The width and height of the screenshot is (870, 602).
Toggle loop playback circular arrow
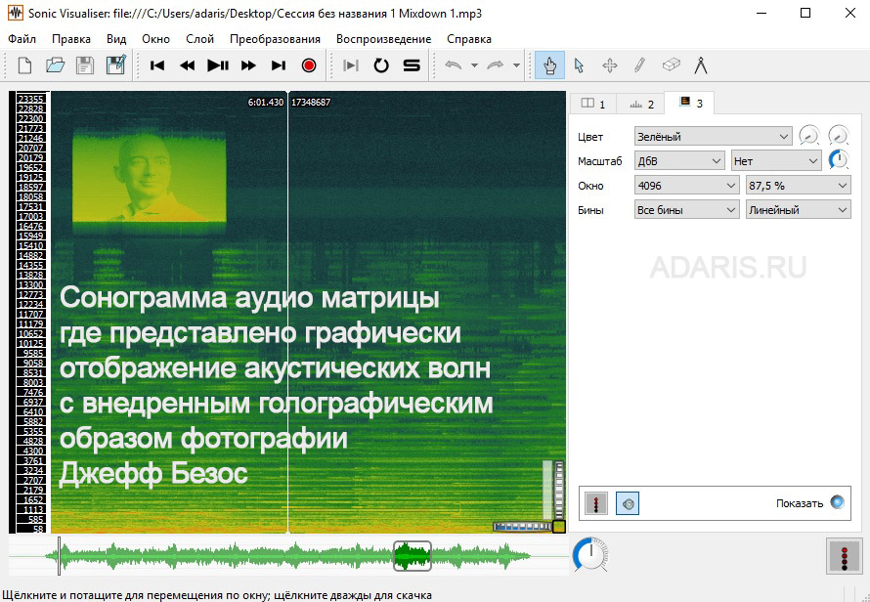click(x=381, y=65)
